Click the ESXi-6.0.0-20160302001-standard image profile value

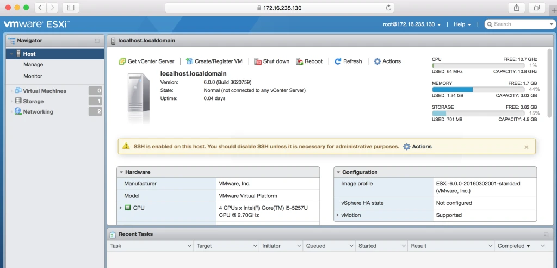478,187
